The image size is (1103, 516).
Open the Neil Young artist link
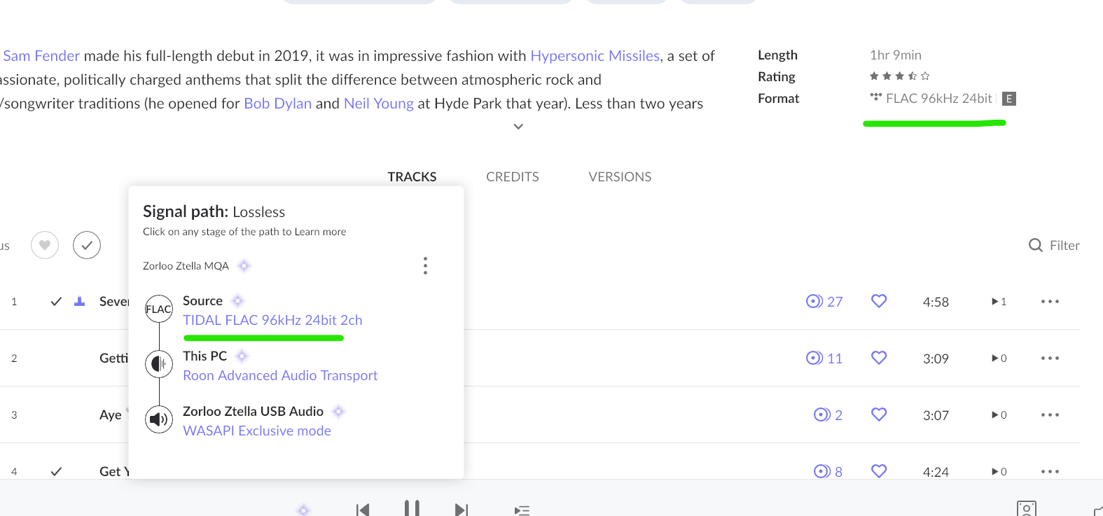click(x=379, y=104)
